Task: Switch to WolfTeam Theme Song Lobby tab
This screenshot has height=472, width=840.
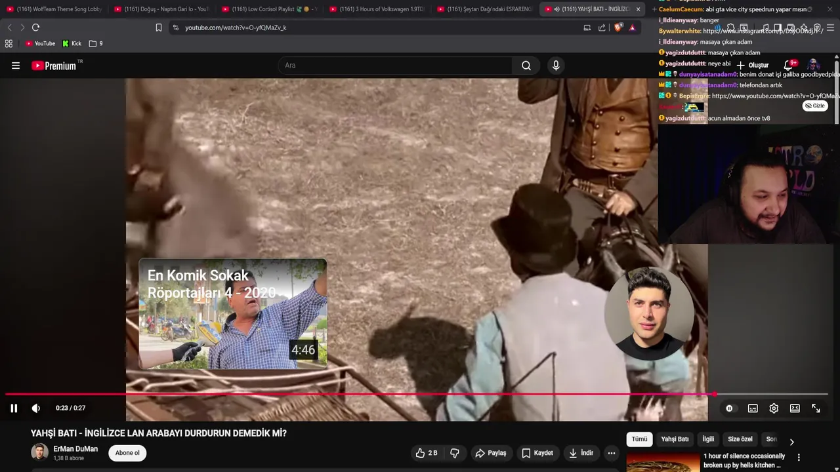Action: click(54, 9)
